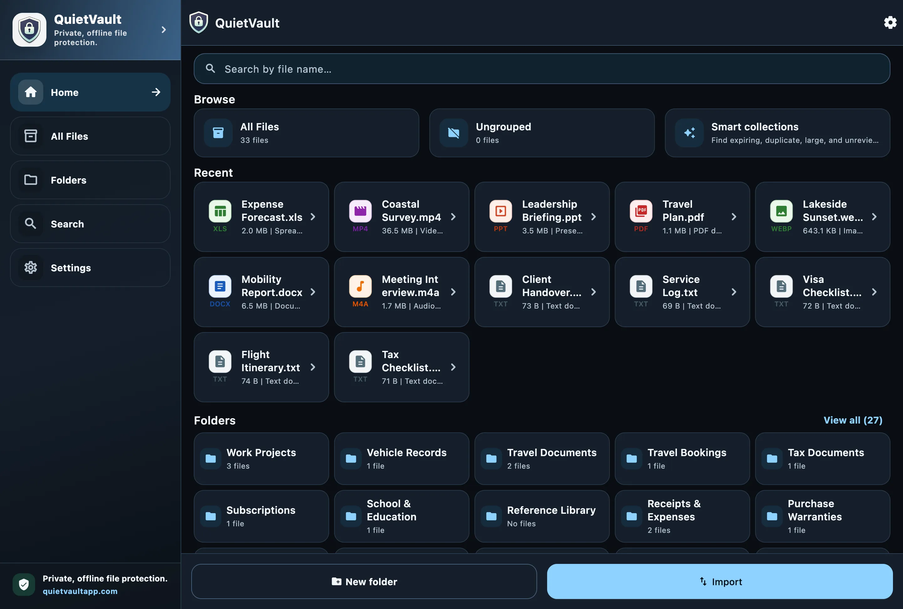903x609 pixels.
Task: Click the Coastal Survey MP4 video icon
Action: click(360, 211)
